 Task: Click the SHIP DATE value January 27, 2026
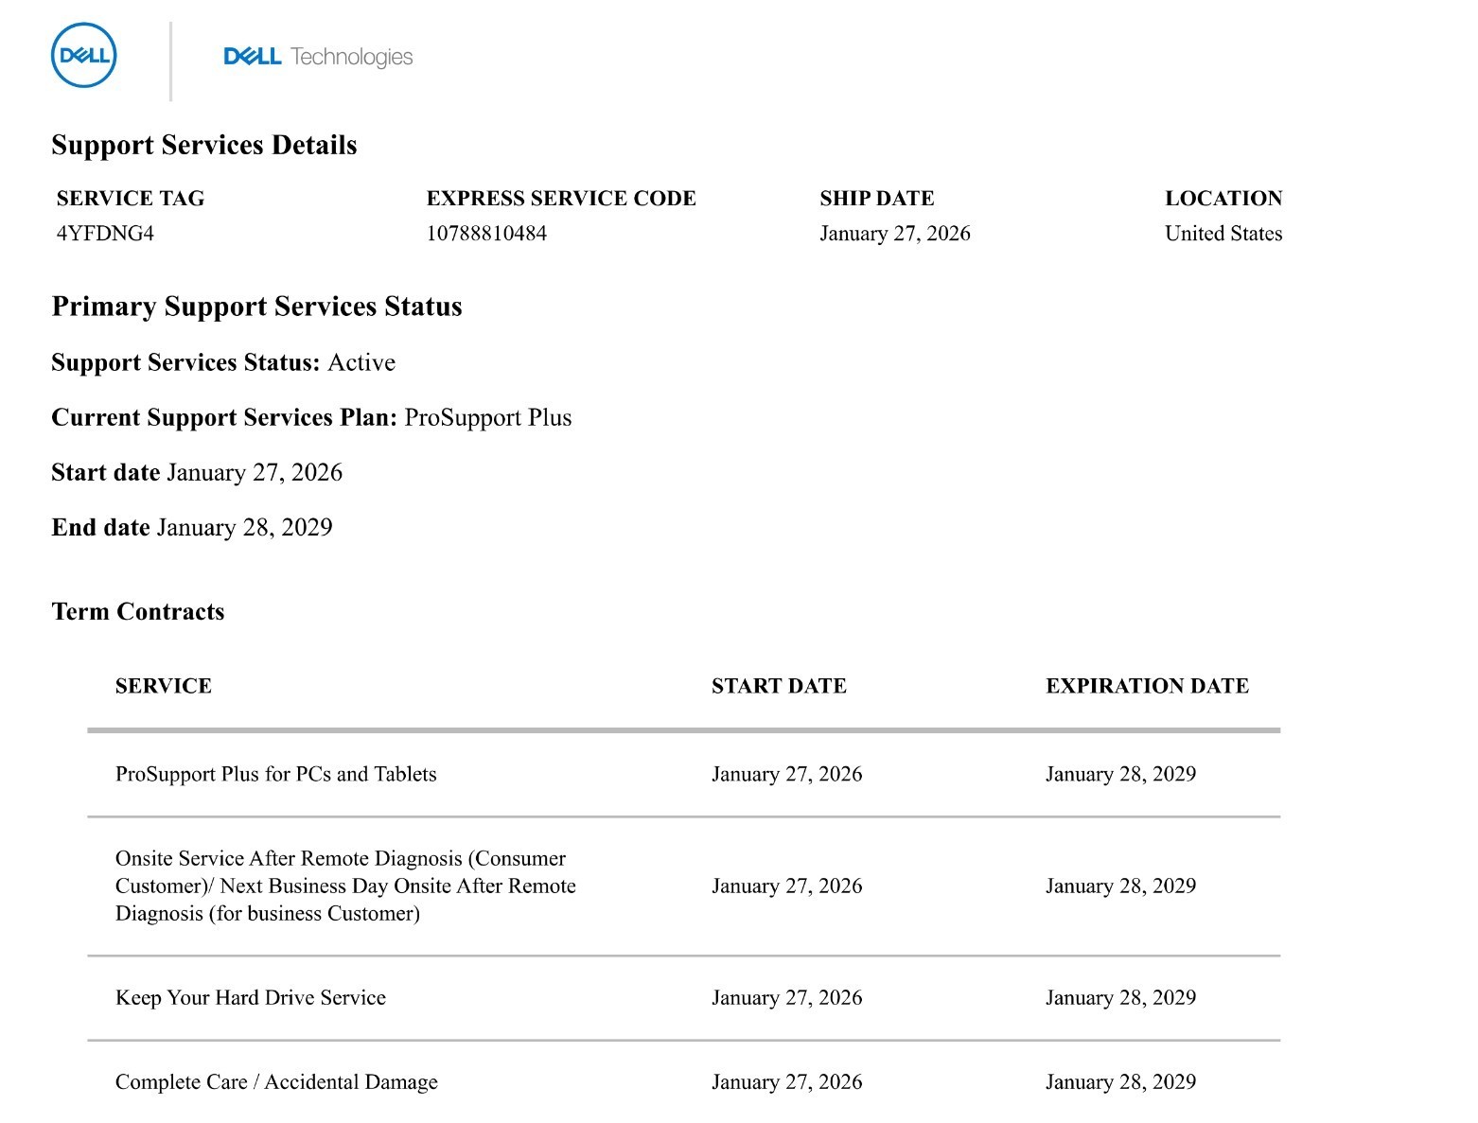coord(895,234)
